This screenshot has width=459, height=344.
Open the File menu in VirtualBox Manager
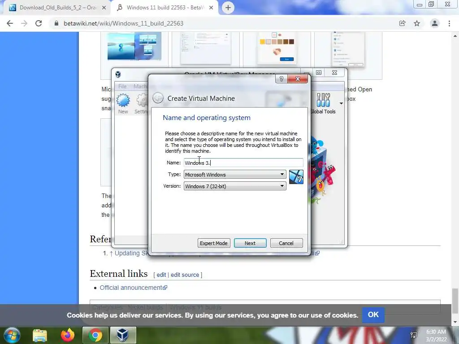point(122,86)
